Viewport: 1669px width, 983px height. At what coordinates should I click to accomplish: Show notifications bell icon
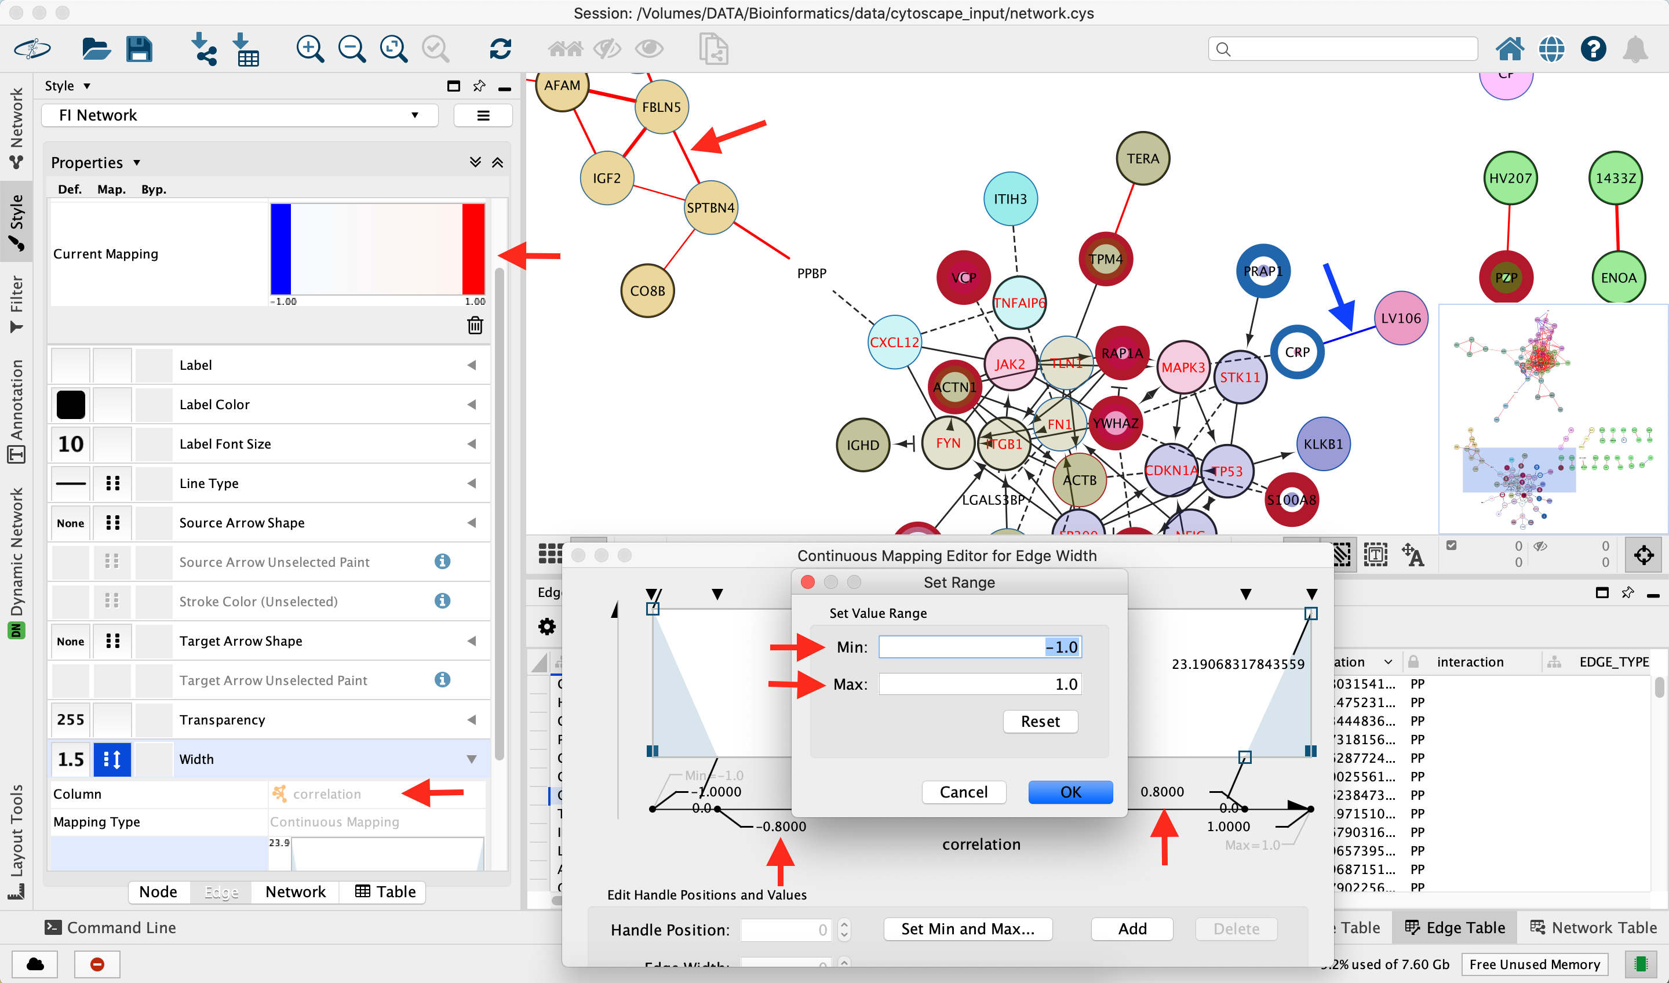pos(1635,49)
